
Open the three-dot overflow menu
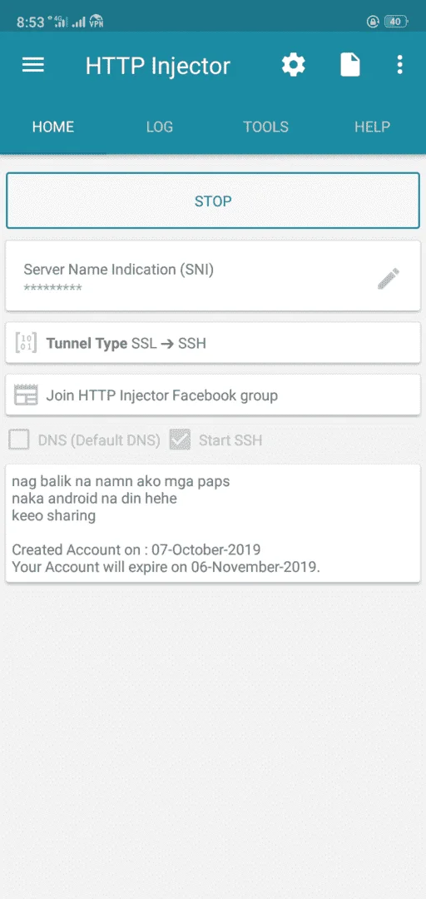[x=400, y=65]
